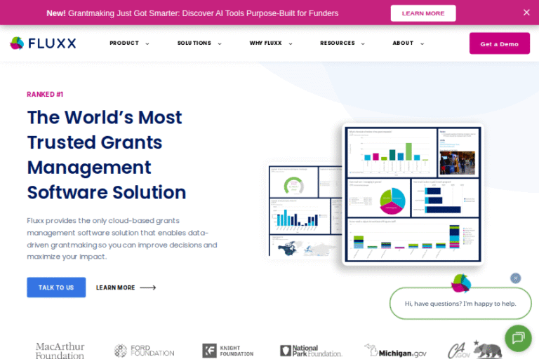Click the Fluxx chatbot avatar icon
Image resolution: width=539 pixels, height=359 pixels.
pos(461,283)
